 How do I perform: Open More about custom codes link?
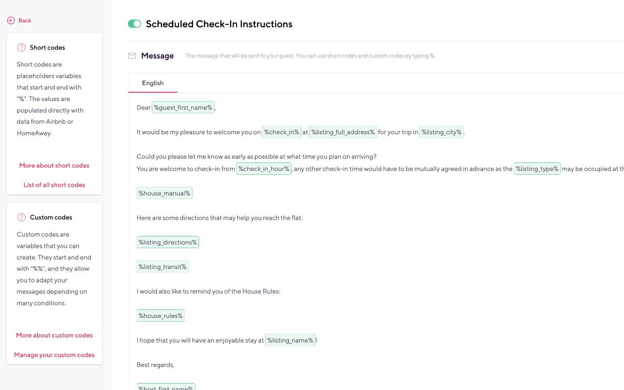[x=54, y=335]
